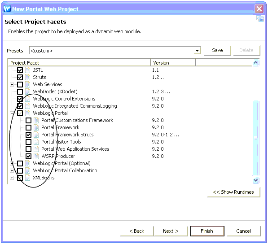This screenshot has width=268, height=244.
Task: Check WebLogic Portal Collaboration checkbox
Action: pyautogui.click(x=20, y=170)
